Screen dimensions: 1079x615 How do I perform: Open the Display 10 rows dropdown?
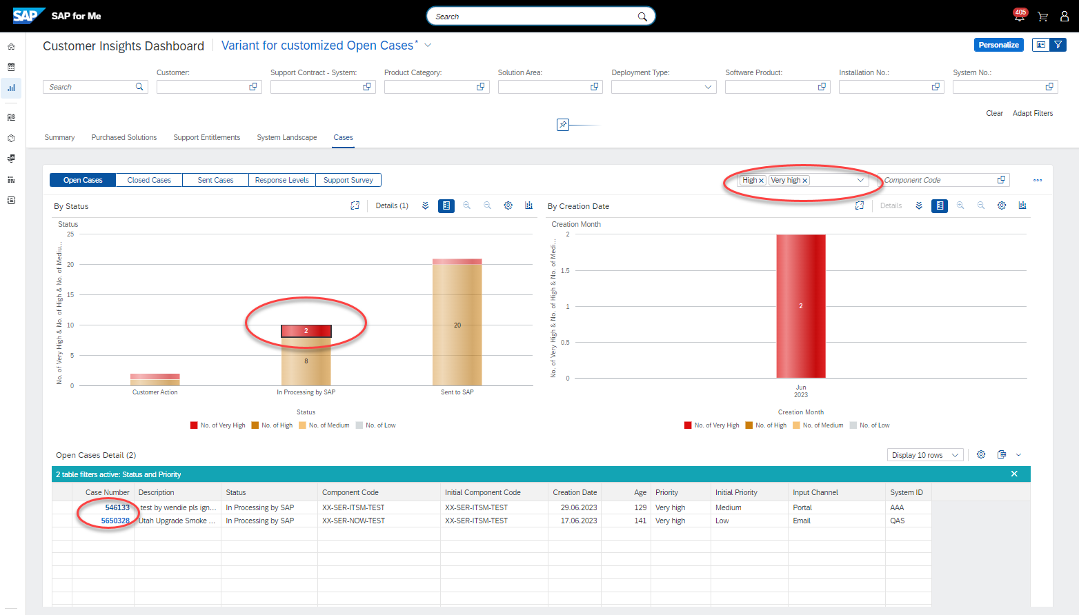point(924,455)
